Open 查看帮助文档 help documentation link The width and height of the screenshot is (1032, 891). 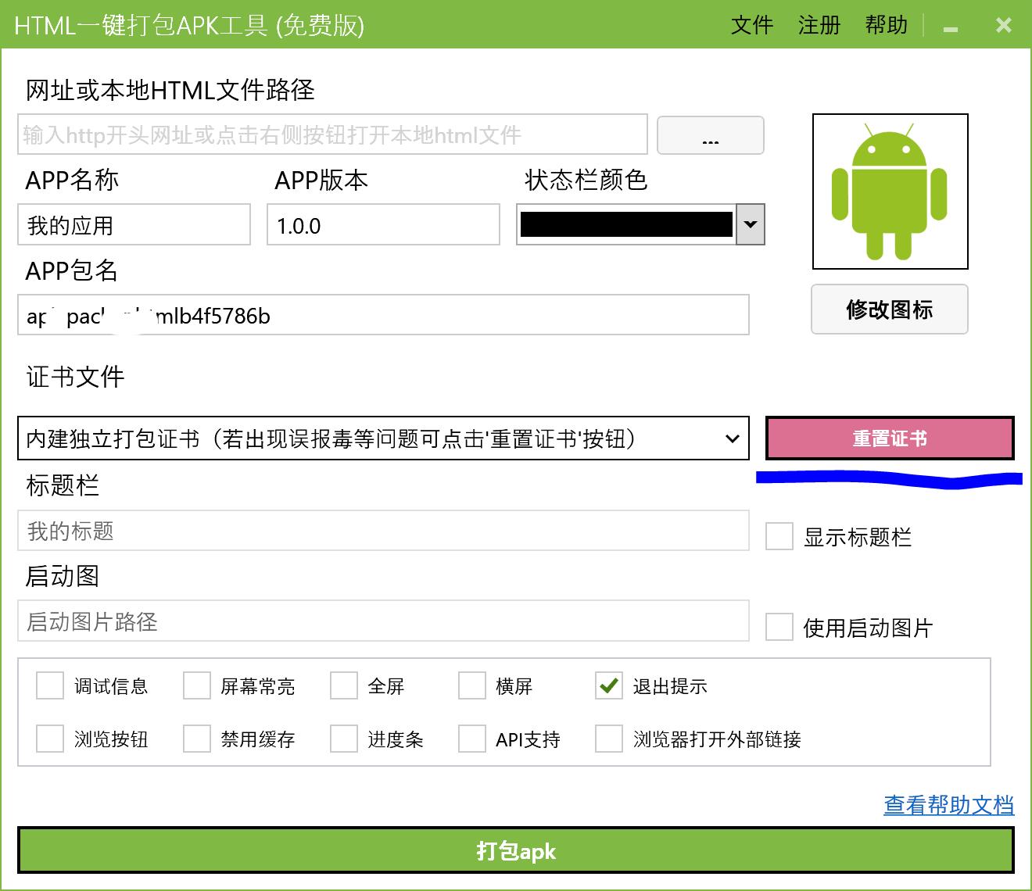[948, 806]
